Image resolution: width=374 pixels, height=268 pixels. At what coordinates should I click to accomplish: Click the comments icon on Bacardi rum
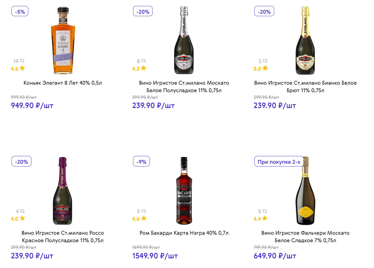144,211
